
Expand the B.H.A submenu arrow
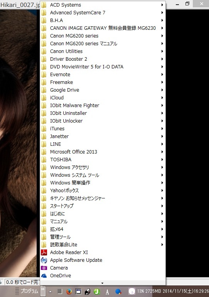162,20
